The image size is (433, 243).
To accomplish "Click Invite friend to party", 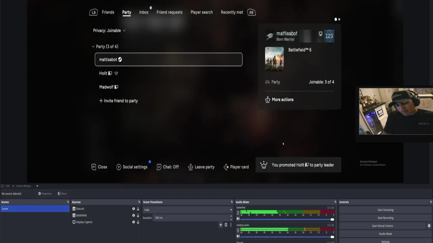I will coord(118,101).
